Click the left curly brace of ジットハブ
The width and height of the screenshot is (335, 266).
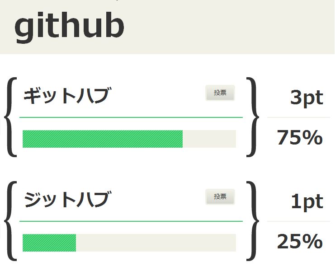[11, 221]
